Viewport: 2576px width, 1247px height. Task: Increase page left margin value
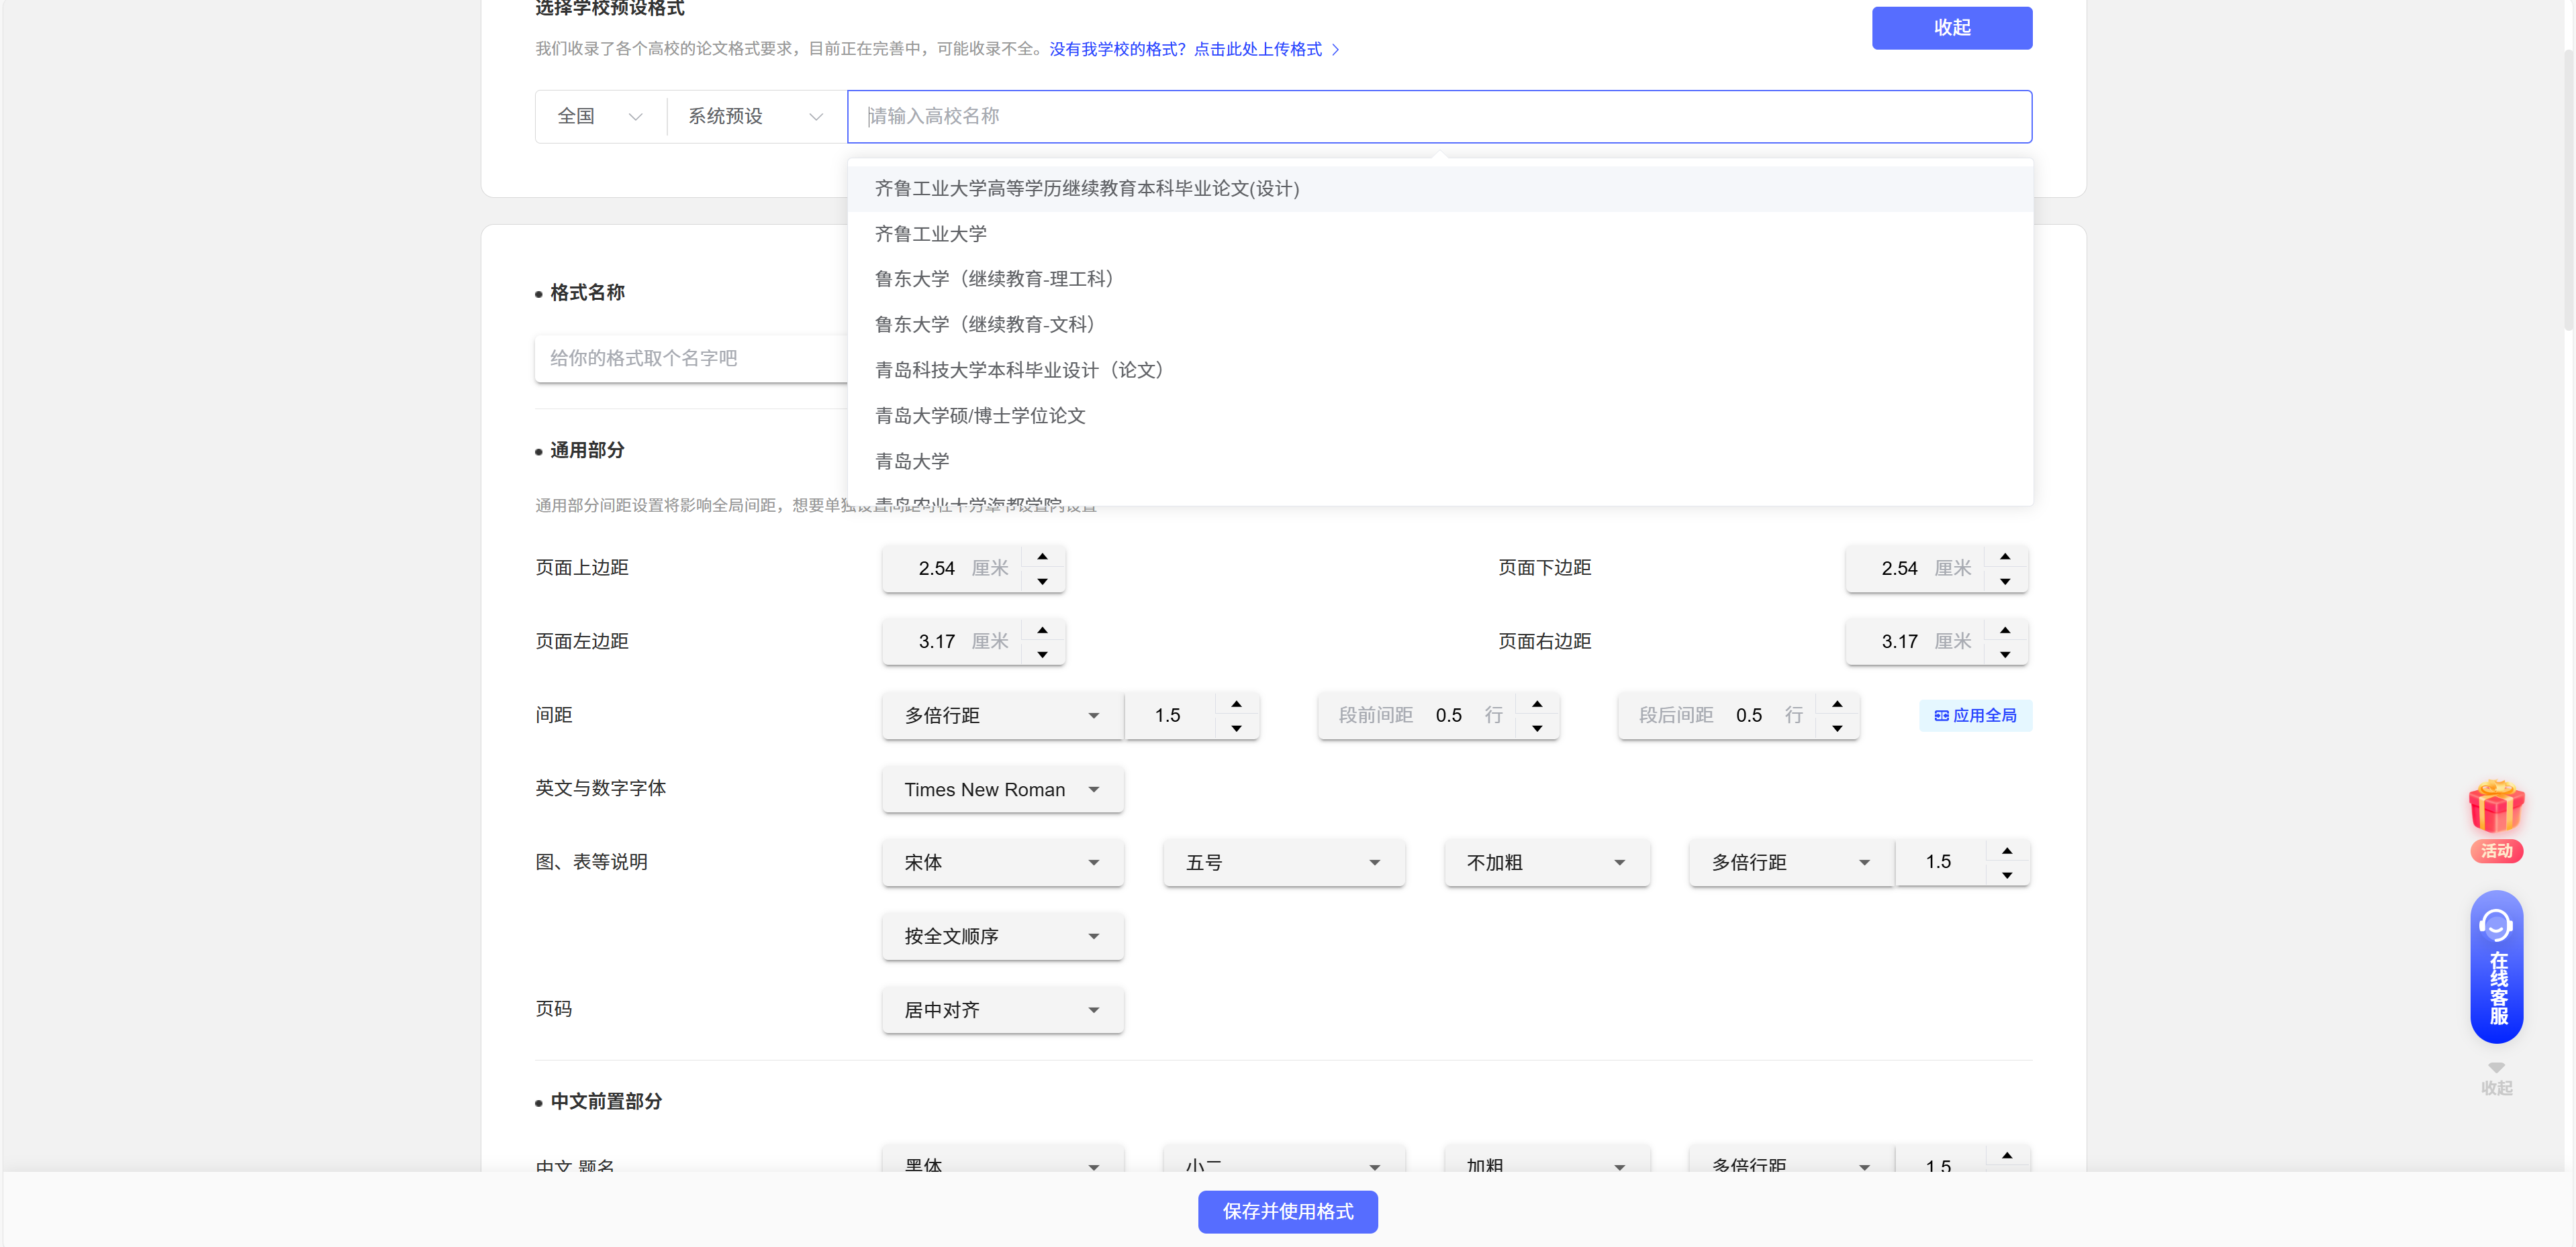[1042, 631]
